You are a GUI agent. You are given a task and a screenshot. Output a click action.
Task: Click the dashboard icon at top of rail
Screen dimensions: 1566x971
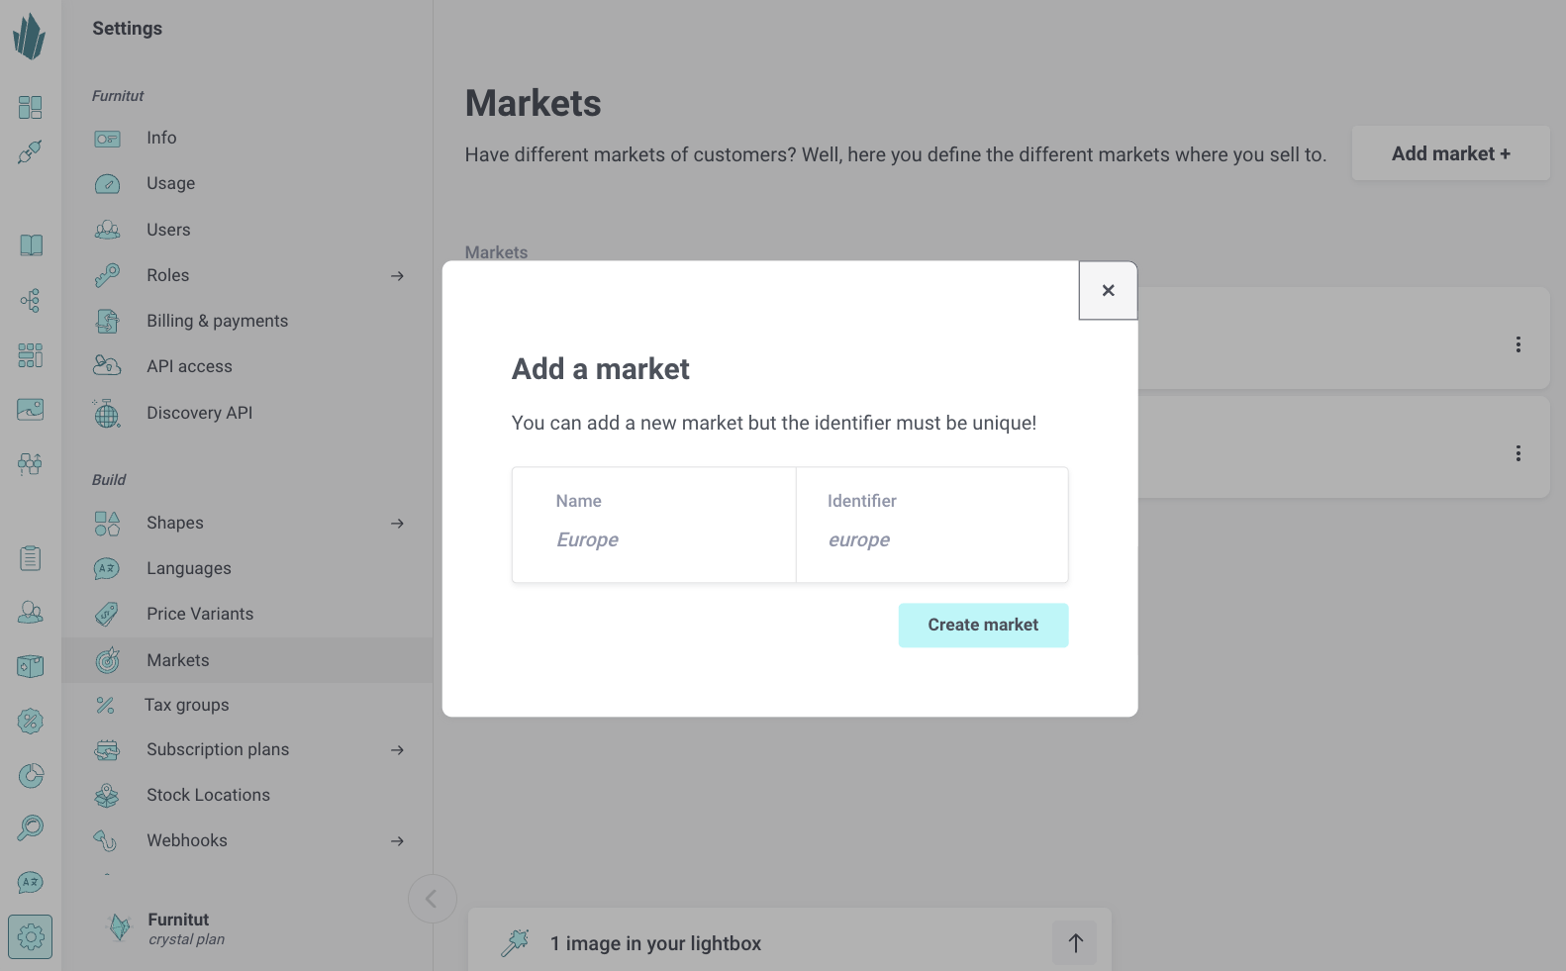[31, 107]
